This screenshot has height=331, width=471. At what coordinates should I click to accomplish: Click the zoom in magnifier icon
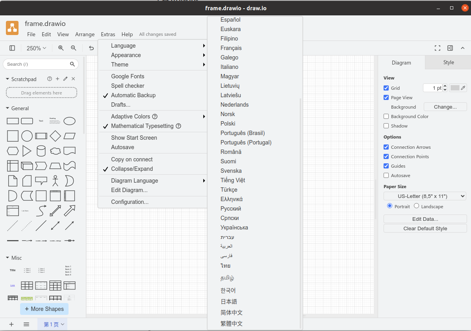pyautogui.click(x=61, y=48)
